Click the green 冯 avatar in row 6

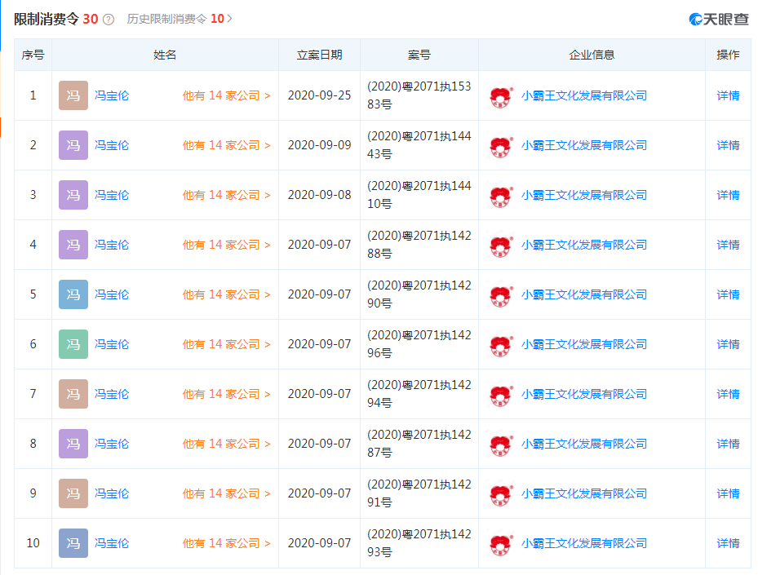(x=73, y=344)
